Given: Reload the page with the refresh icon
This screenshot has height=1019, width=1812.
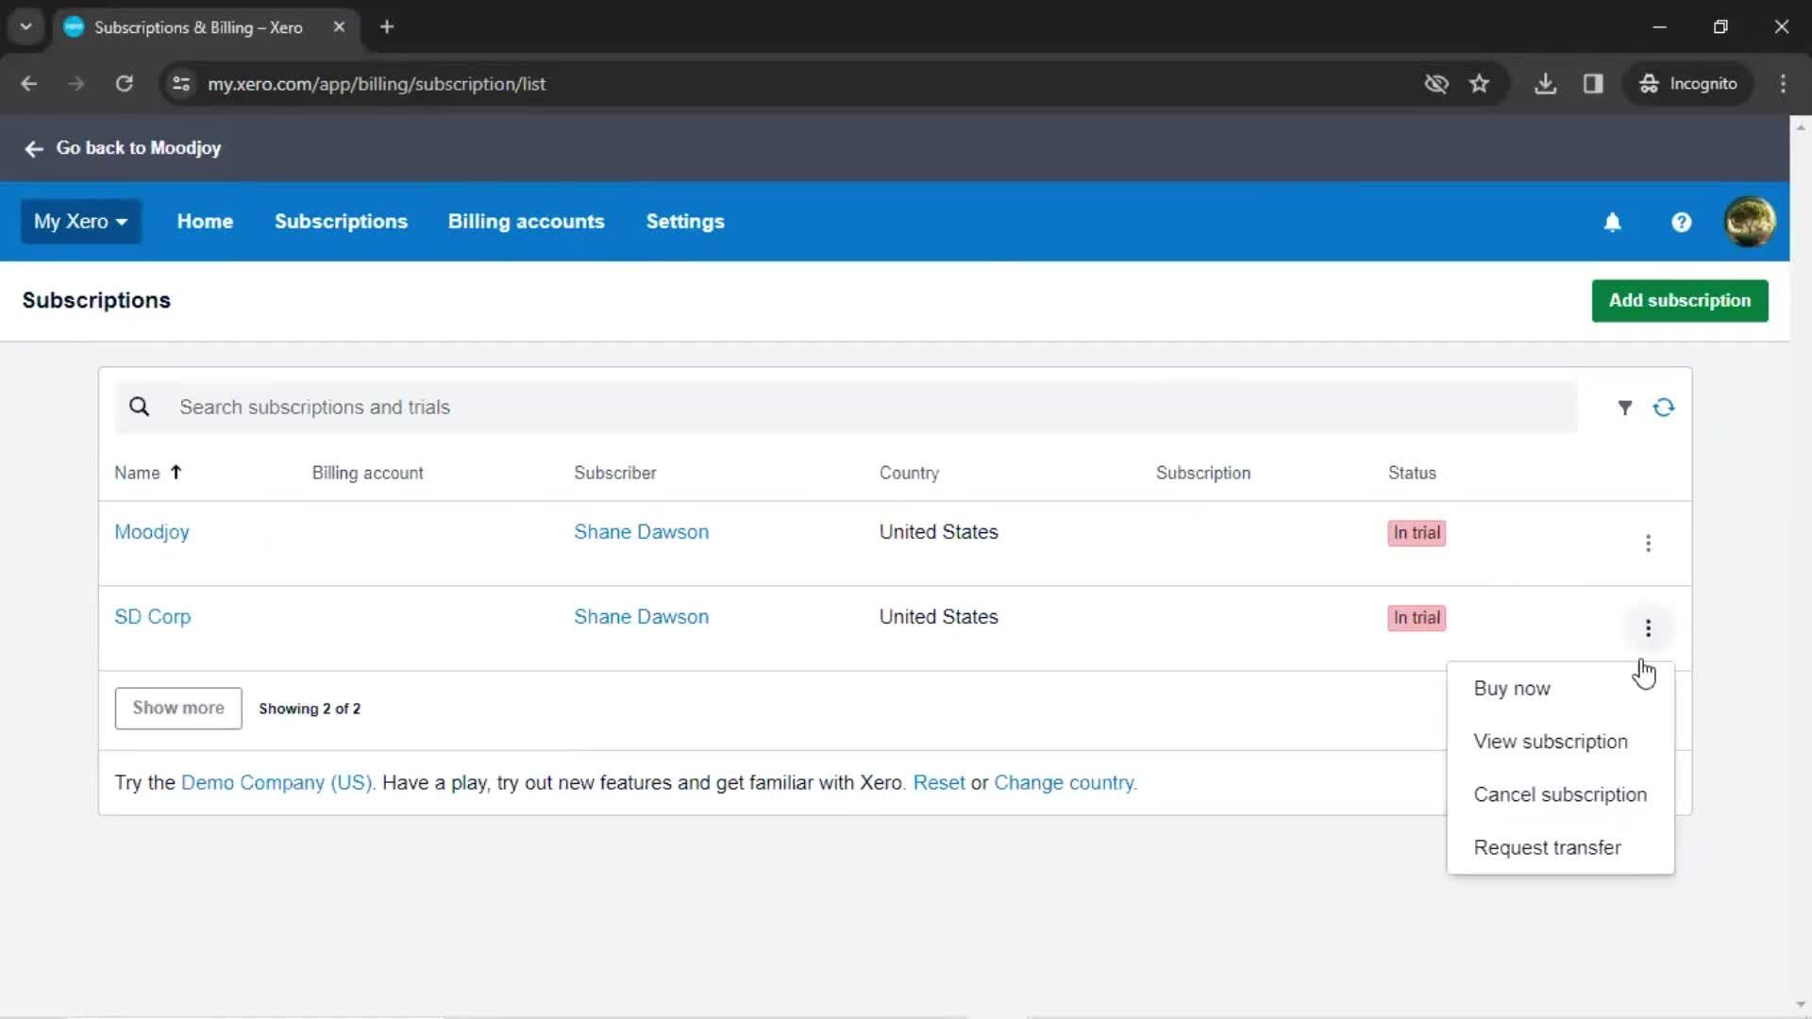Looking at the screenshot, I should [124, 84].
